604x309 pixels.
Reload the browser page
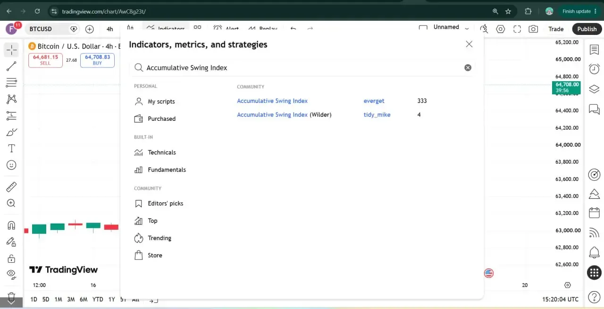[x=37, y=11]
